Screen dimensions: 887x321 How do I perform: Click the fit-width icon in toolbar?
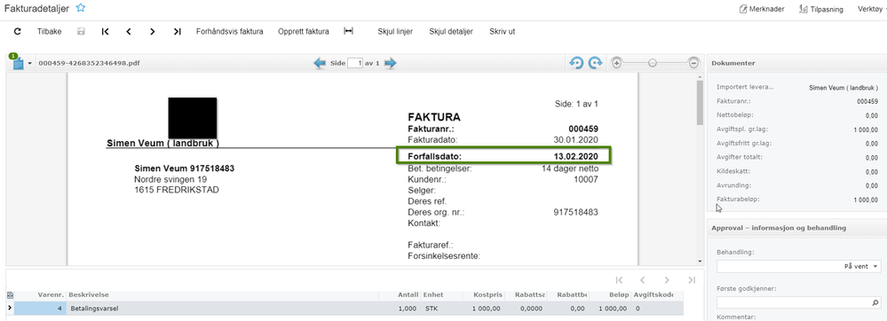(348, 32)
